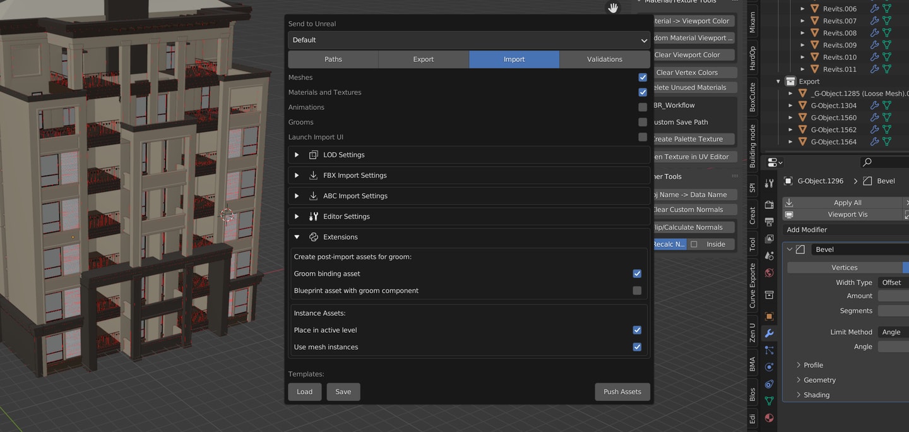
Task: Enable Blueprint asset with groom component
Action: coord(637,291)
